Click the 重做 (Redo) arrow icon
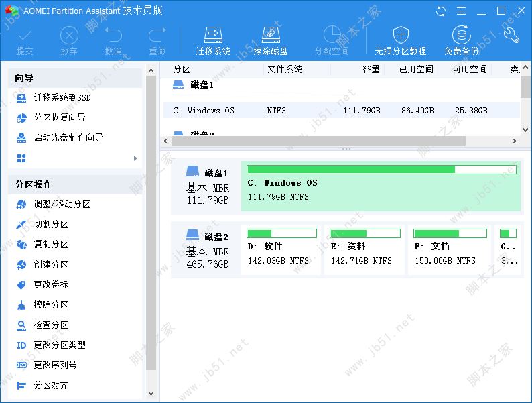Image resolution: width=532 pixels, height=403 pixels. pyautogui.click(x=157, y=35)
